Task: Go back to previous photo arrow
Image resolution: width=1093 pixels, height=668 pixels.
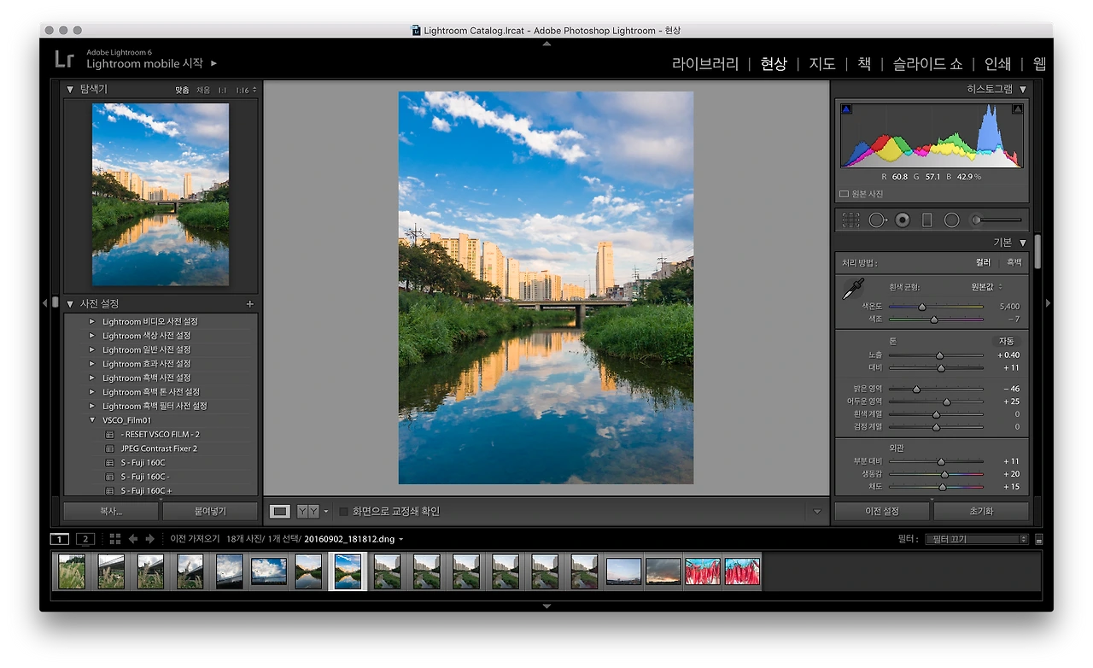Action: point(133,539)
